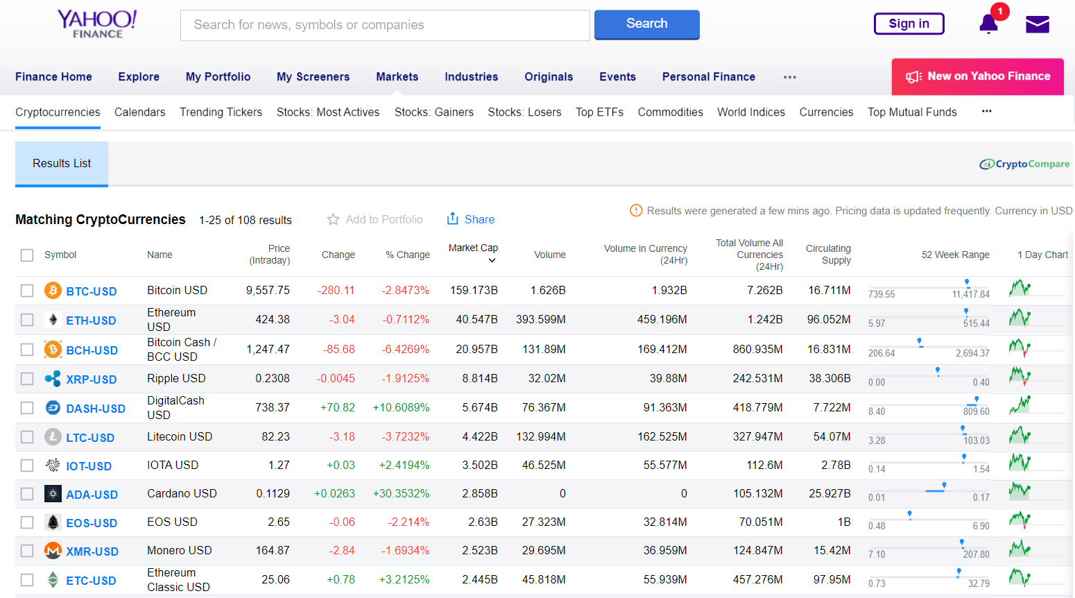This screenshot has height=598, width=1075.
Task: Click the Ethereum coin icon
Action: click(53, 320)
